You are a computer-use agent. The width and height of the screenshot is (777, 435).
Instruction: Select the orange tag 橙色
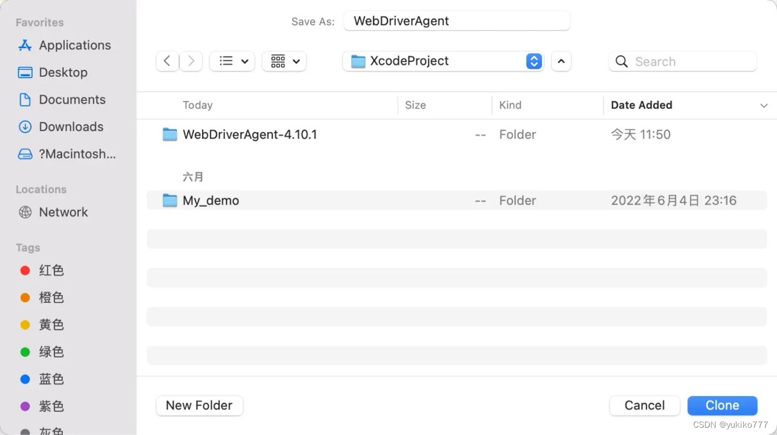pyautogui.click(x=51, y=298)
